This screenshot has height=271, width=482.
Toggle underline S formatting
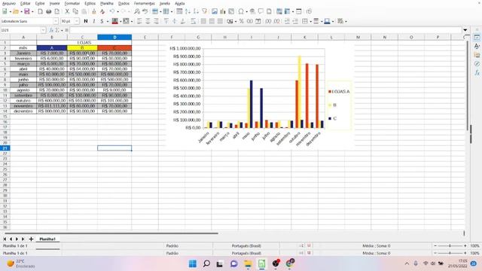102,21
